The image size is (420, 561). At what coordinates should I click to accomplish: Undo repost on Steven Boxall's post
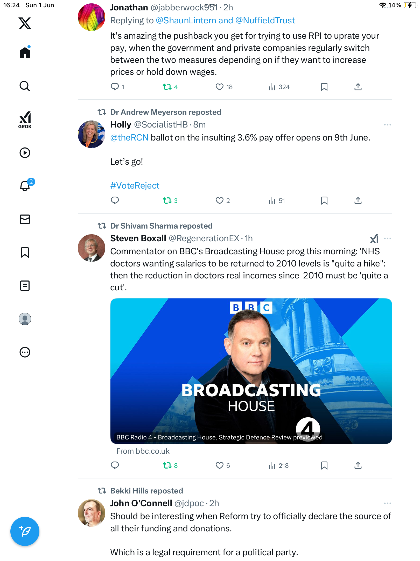click(x=170, y=465)
